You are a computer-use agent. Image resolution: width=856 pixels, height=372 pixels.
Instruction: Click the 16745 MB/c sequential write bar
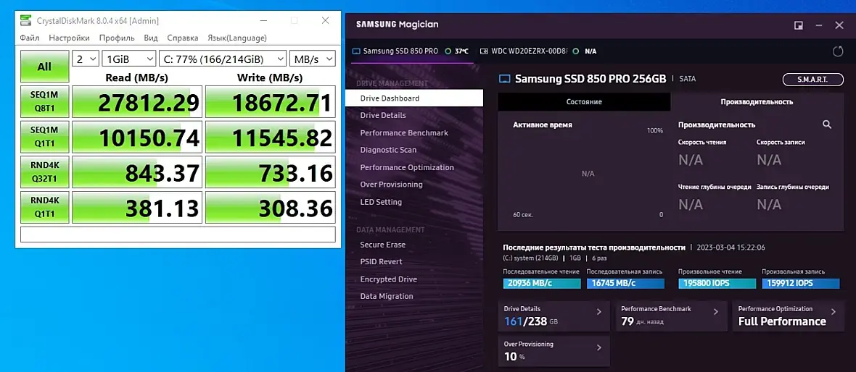[x=625, y=283]
